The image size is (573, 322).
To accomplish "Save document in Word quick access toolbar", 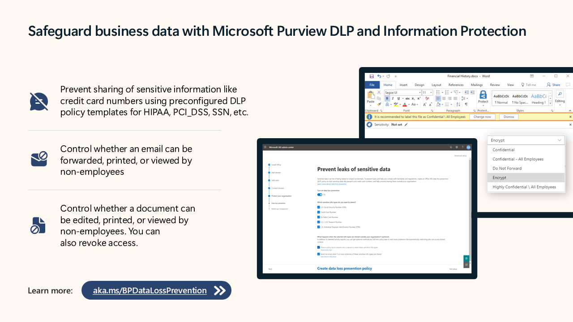I will 372,76.
